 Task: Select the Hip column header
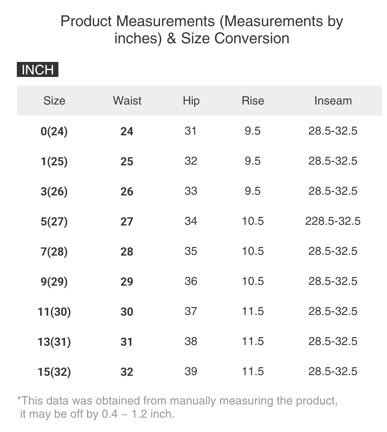click(x=191, y=101)
